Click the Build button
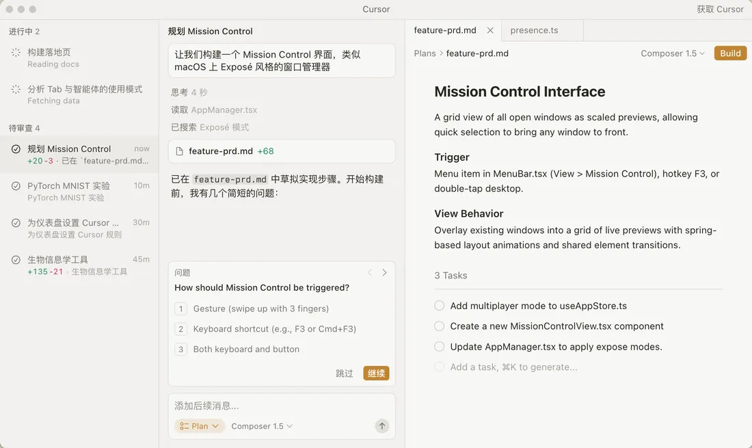The width and height of the screenshot is (752, 448). pyautogui.click(x=730, y=53)
